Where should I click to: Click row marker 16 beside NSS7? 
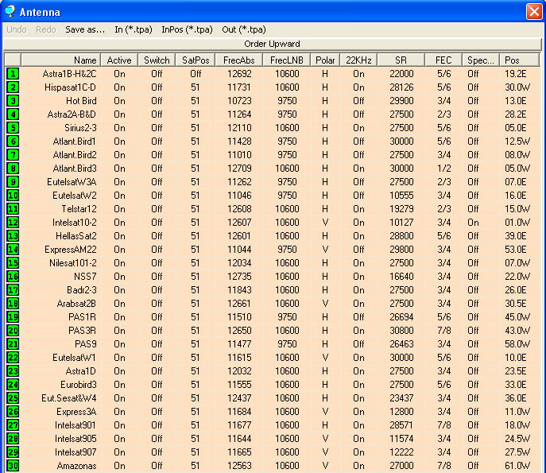point(13,277)
